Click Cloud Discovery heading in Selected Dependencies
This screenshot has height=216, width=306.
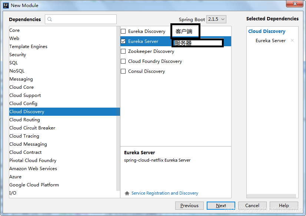click(267, 31)
